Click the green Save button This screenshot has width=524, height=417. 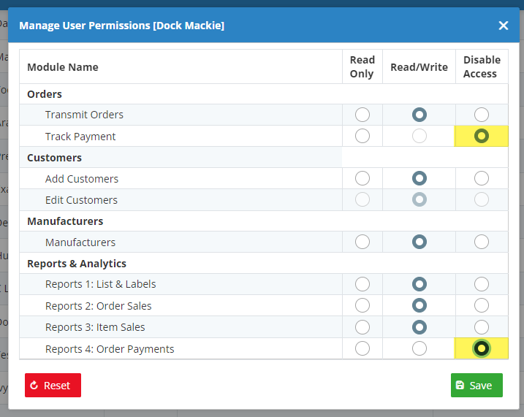tap(476, 385)
